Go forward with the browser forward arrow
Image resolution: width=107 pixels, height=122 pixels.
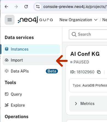point(16,7)
